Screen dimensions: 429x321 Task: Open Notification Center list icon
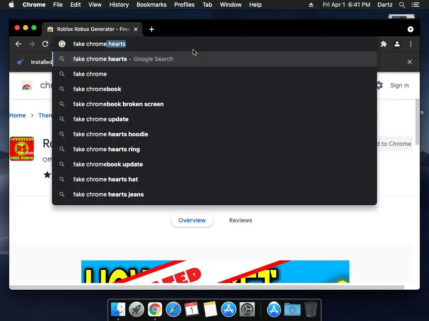(x=416, y=5)
